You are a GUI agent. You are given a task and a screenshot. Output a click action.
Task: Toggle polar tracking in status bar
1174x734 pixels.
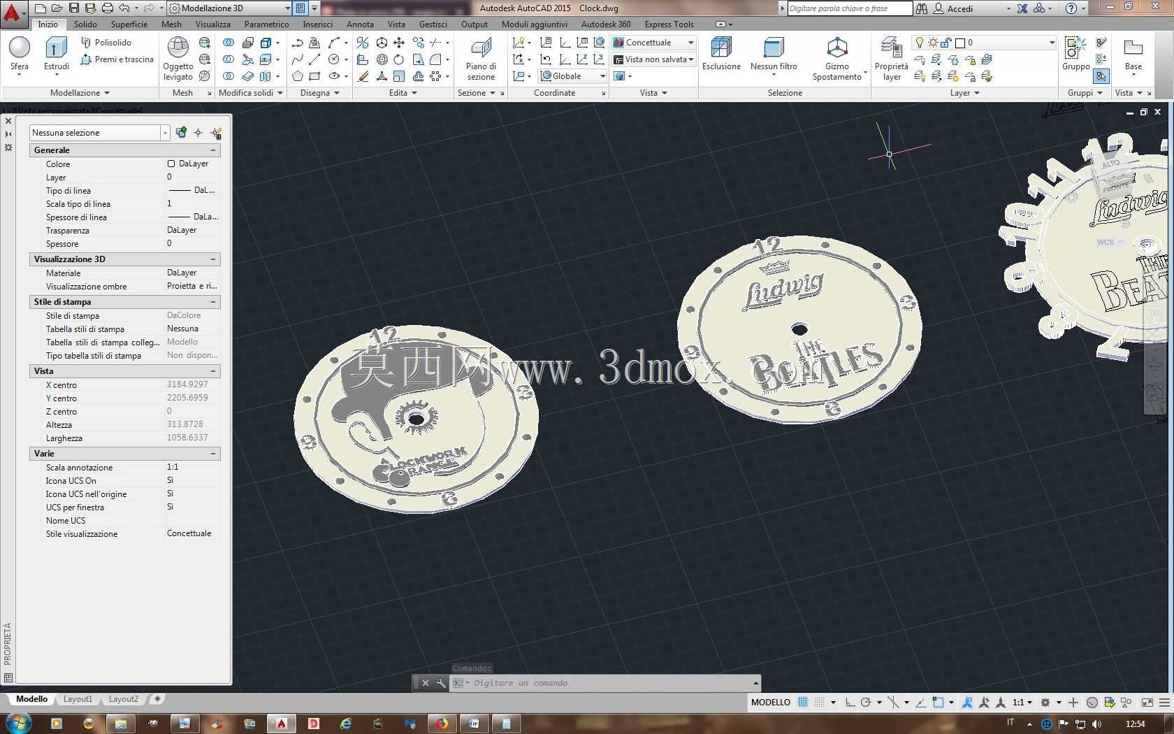(866, 703)
